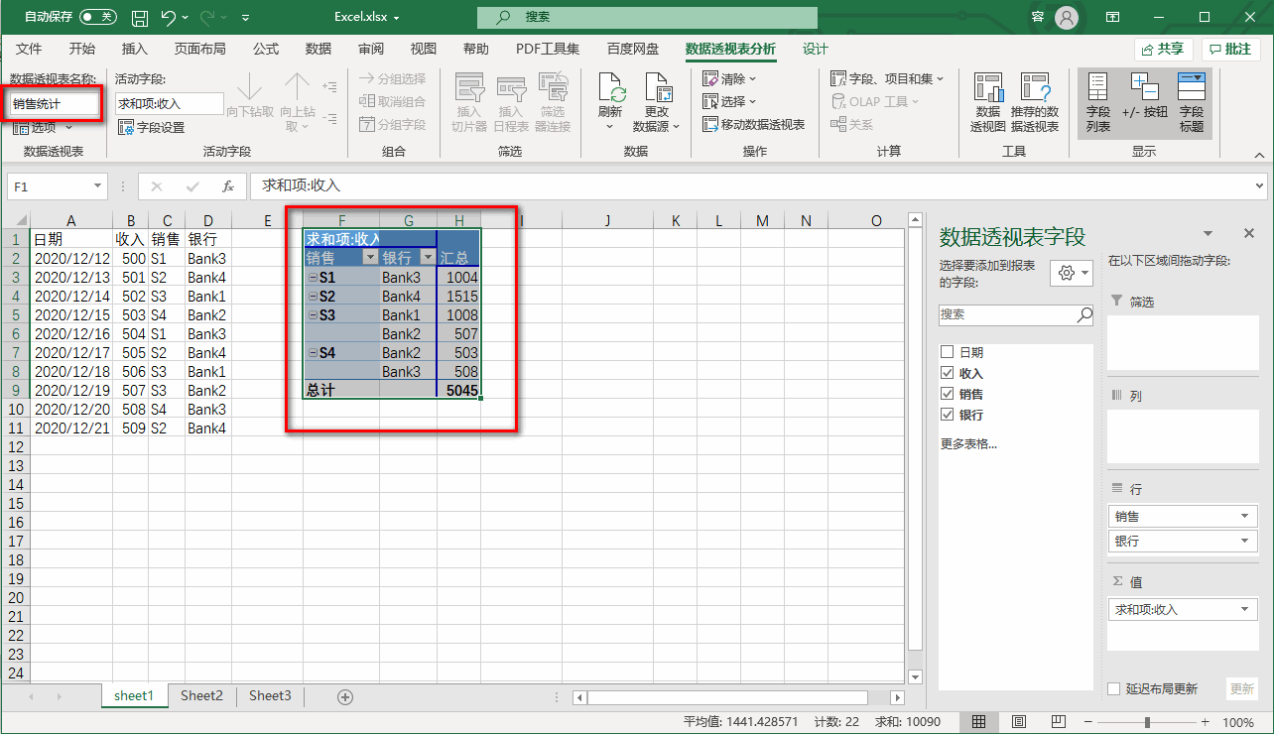The image size is (1274, 734).
Task: Open the 字段设置 field settings
Action: pyautogui.click(x=152, y=127)
